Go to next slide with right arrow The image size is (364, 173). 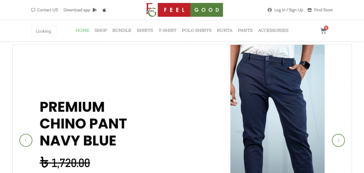[338, 140]
